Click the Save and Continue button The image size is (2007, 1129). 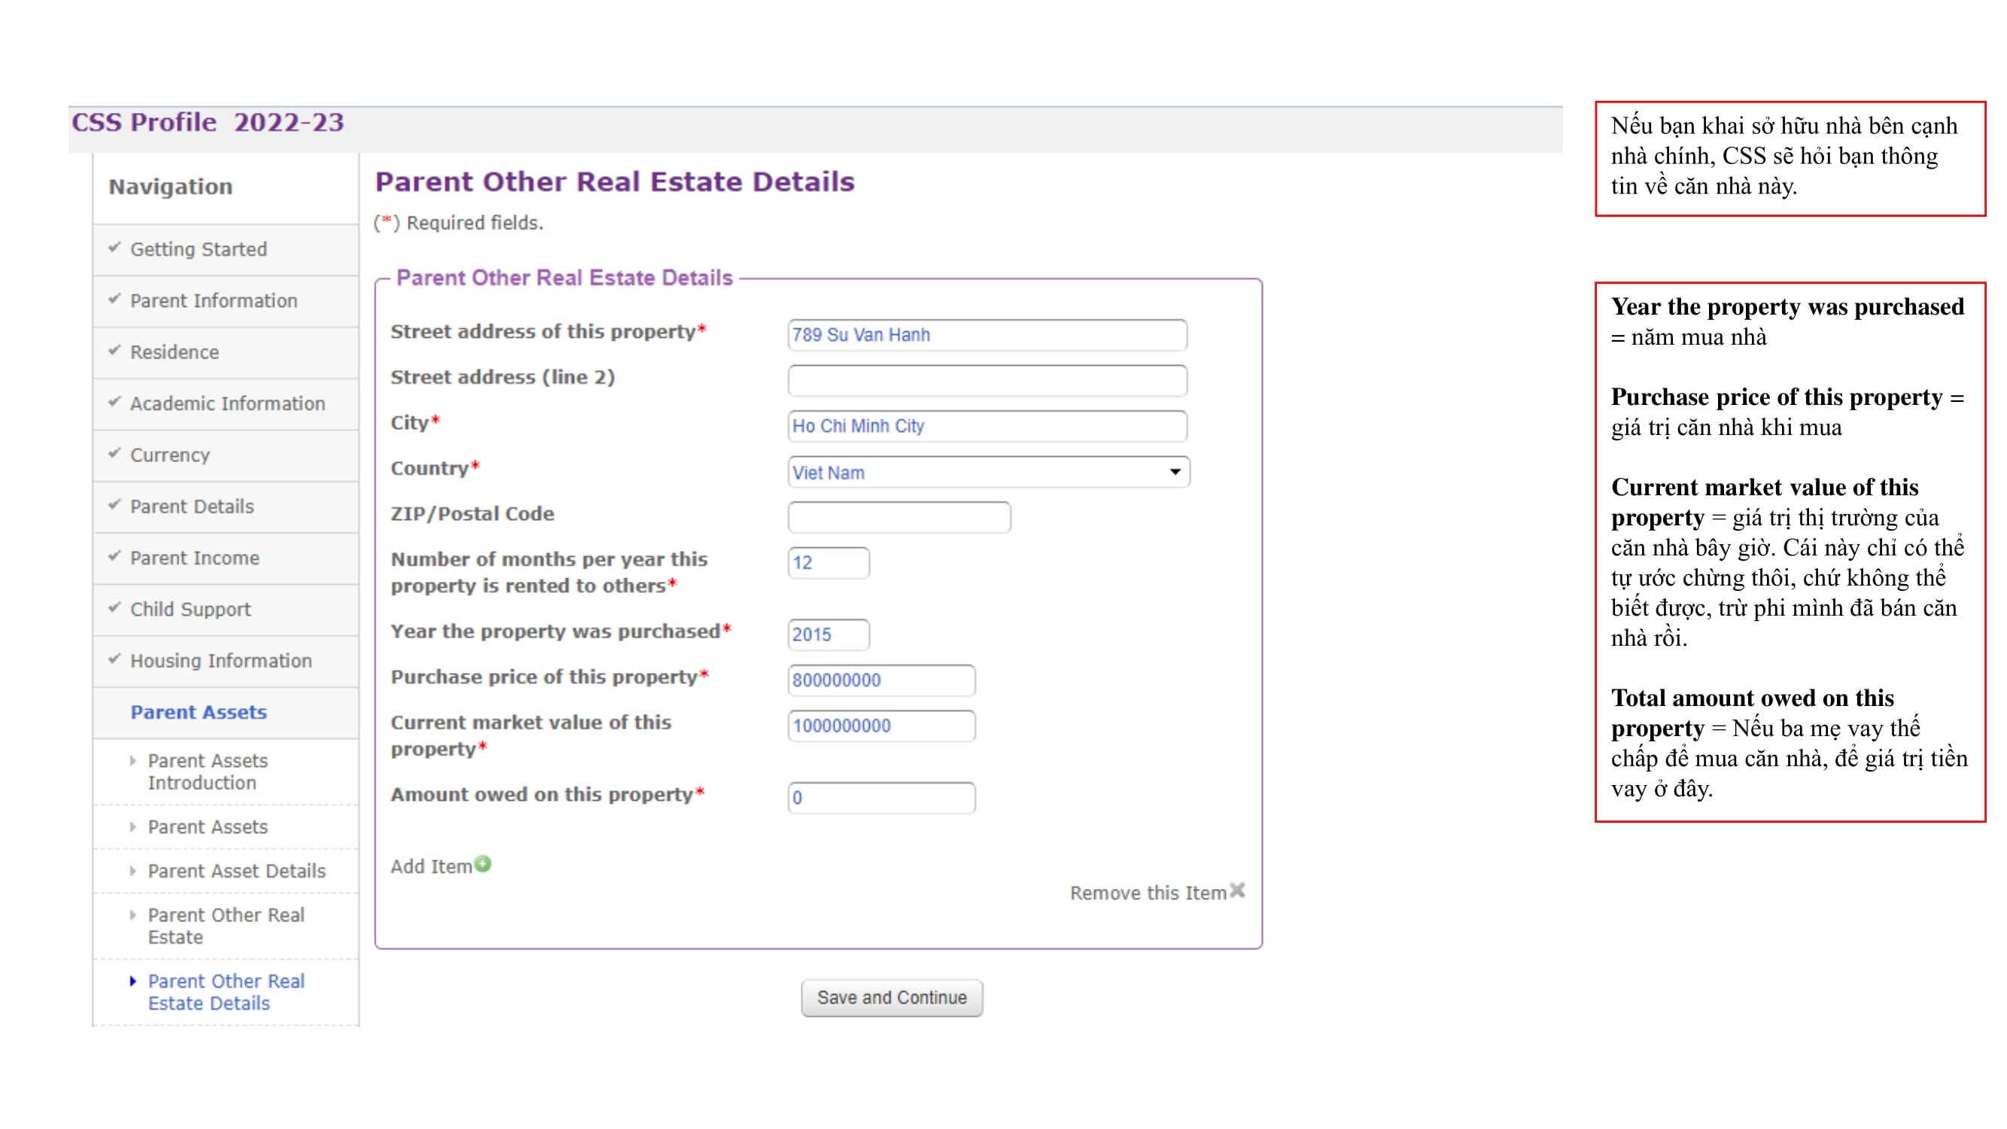click(890, 997)
